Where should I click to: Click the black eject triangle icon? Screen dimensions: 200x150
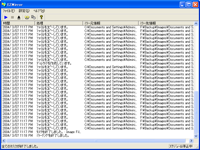coord(19,17)
